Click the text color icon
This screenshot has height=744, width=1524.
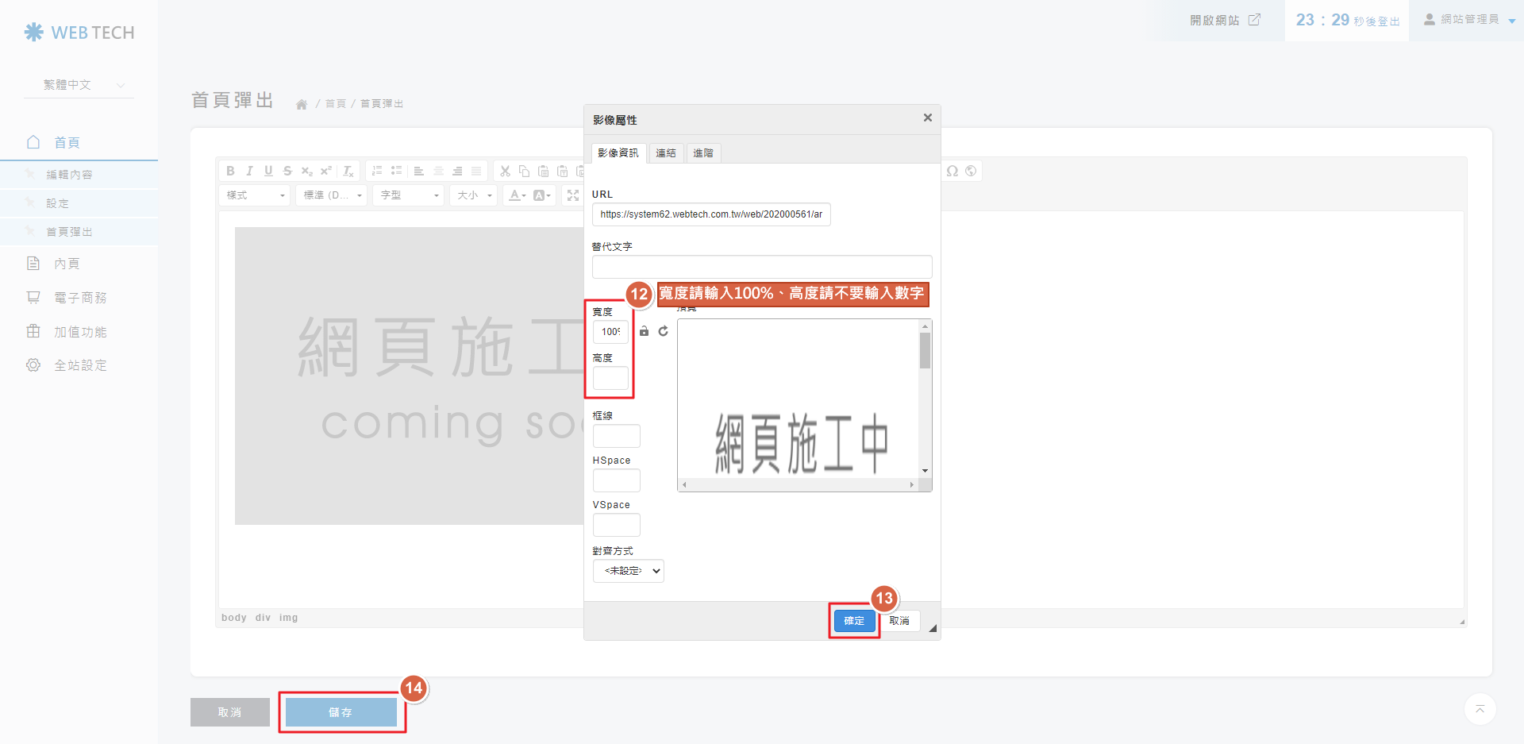517,195
